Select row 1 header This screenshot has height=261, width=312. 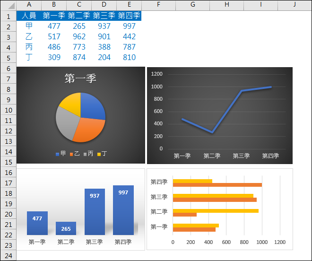pos(9,16)
